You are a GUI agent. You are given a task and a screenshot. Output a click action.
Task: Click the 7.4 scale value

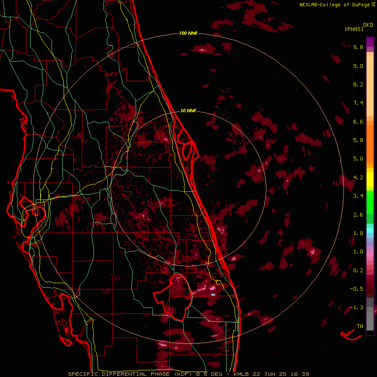pyautogui.click(x=358, y=103)
